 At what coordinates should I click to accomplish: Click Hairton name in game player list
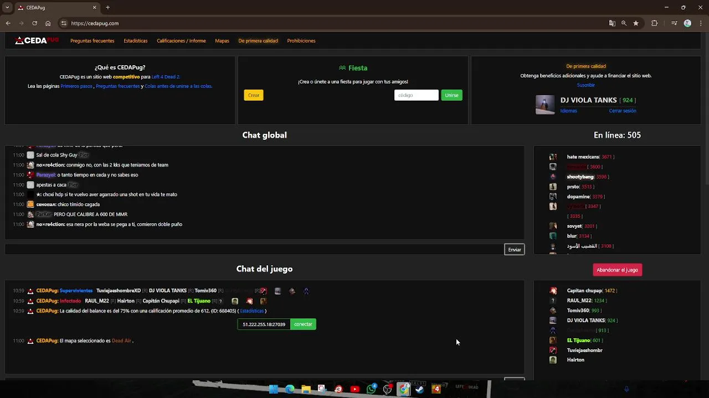576,360
